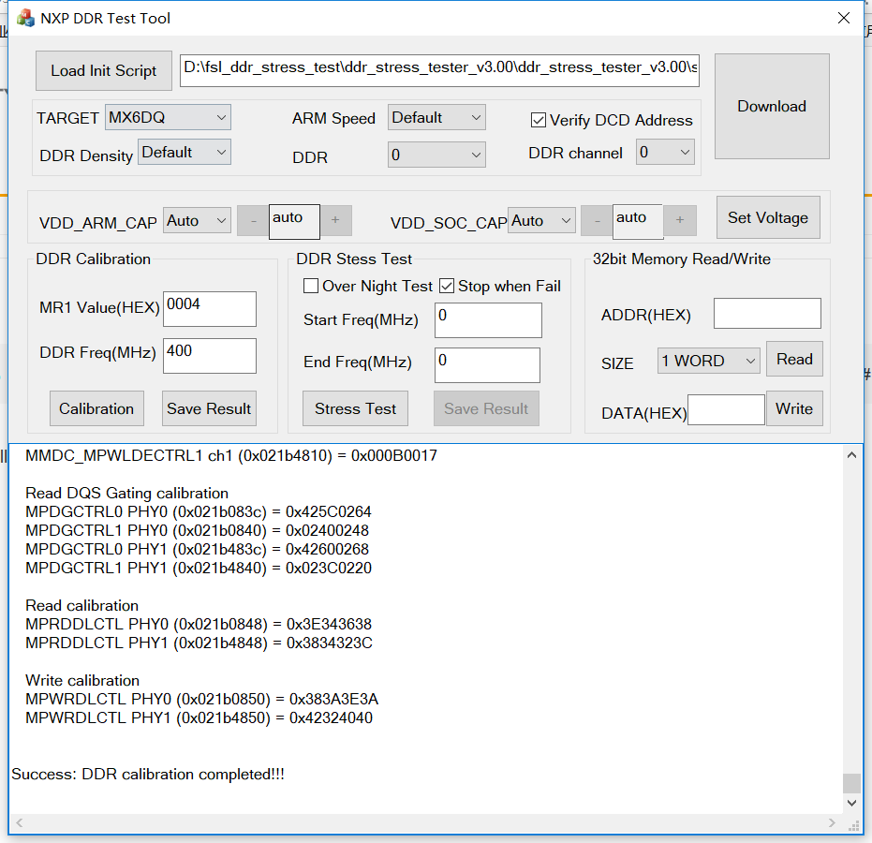Open the DDR Density dropdown
The height and width of the screenshot is (843, 872).
[185, 152]
